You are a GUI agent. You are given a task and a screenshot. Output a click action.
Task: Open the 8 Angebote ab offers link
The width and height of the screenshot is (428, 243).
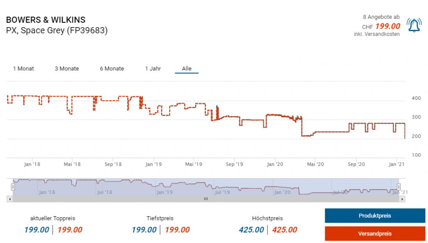381,17
